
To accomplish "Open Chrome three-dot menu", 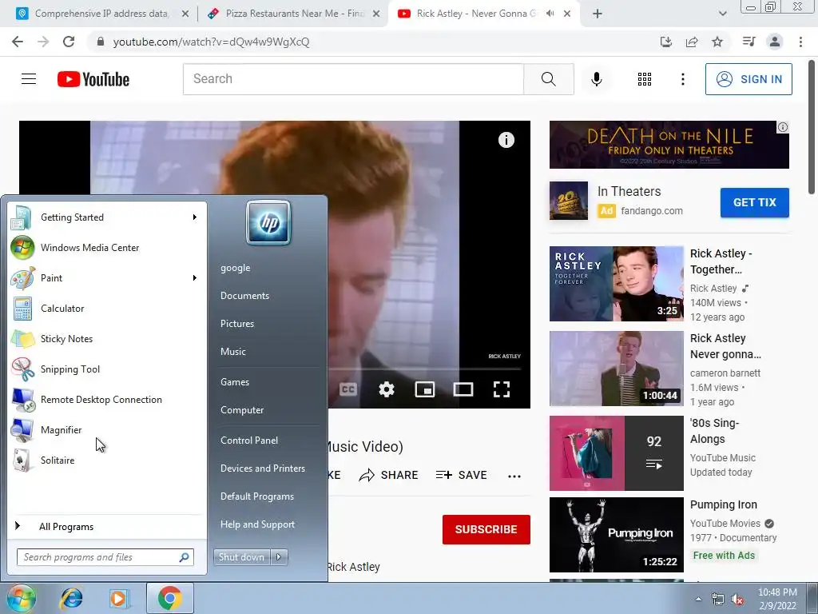I will (x=800, y=42).
